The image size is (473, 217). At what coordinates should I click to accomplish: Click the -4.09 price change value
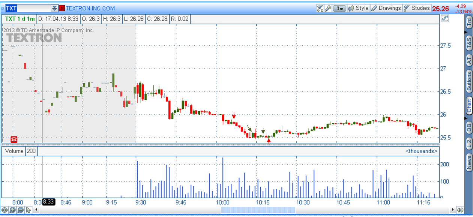point(460,6)
